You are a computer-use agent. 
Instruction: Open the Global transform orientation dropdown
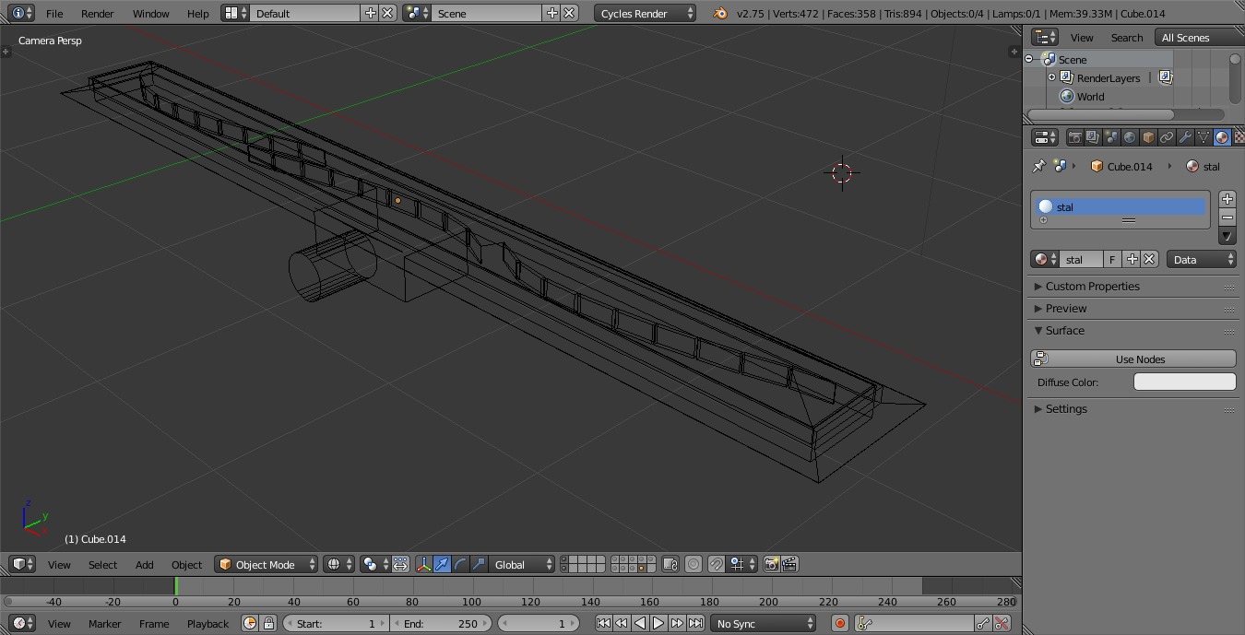click(522, 565)
